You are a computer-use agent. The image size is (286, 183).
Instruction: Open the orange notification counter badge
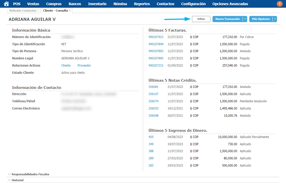pos(279,4)
